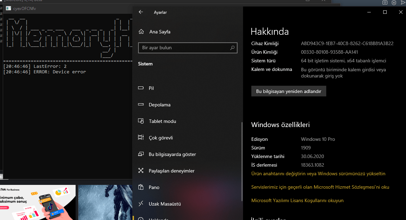Viewport: 406px width, 220px height.
Task: Click the camera icon in the top right corner
Action: [x=385, y=3]
